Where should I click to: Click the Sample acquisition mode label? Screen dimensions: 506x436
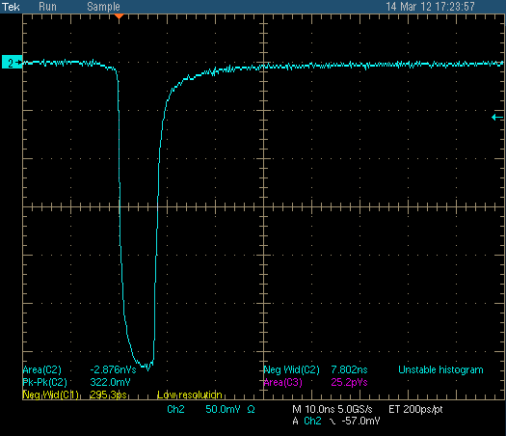point(103,7)
